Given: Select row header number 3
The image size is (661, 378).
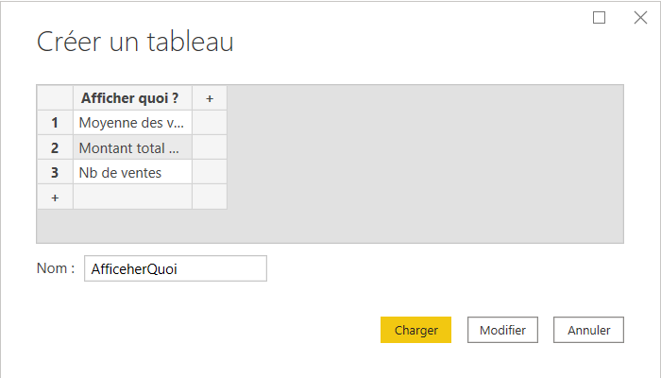Looking at the screenshot, I should (55, 172).
